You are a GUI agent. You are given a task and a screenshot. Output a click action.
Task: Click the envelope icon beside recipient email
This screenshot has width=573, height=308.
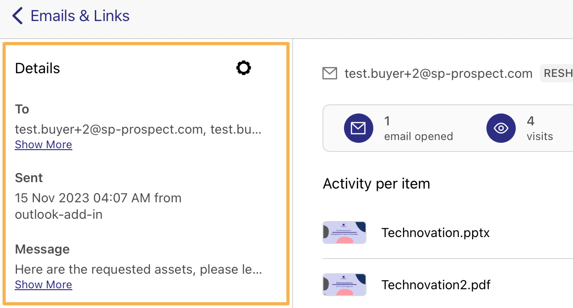330,73
